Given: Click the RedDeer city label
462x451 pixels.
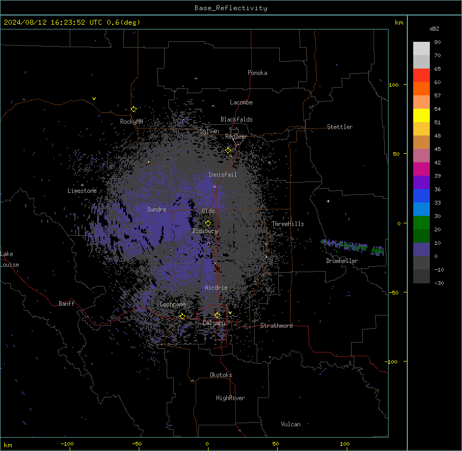Looking at the screenshot, I should click(236, 137).
